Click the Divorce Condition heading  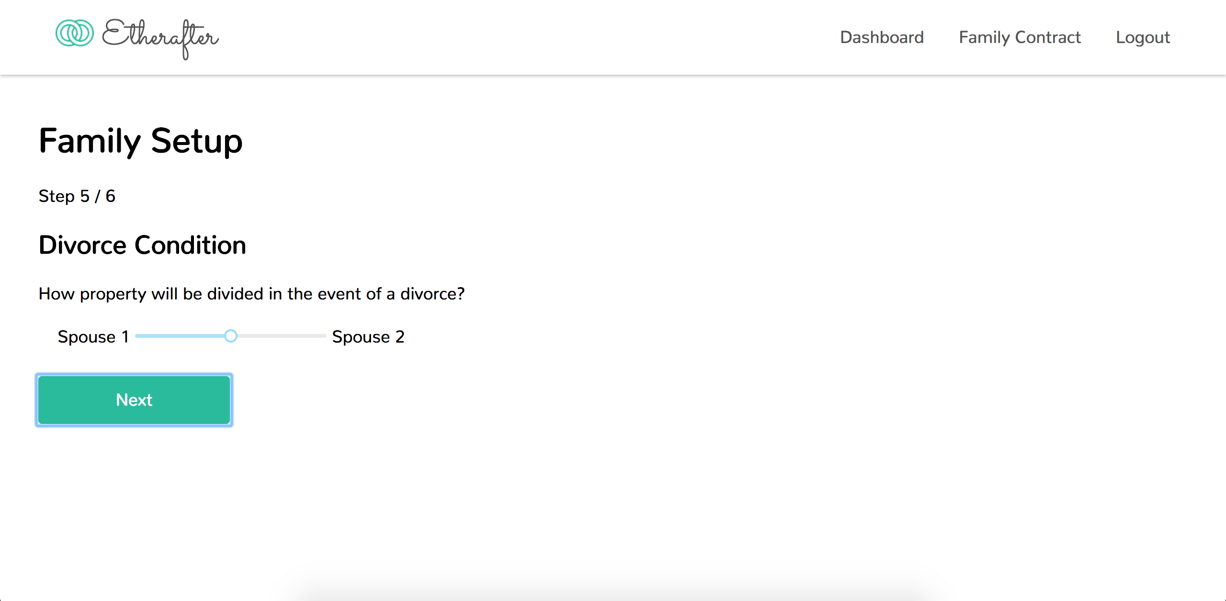point(142,245)
